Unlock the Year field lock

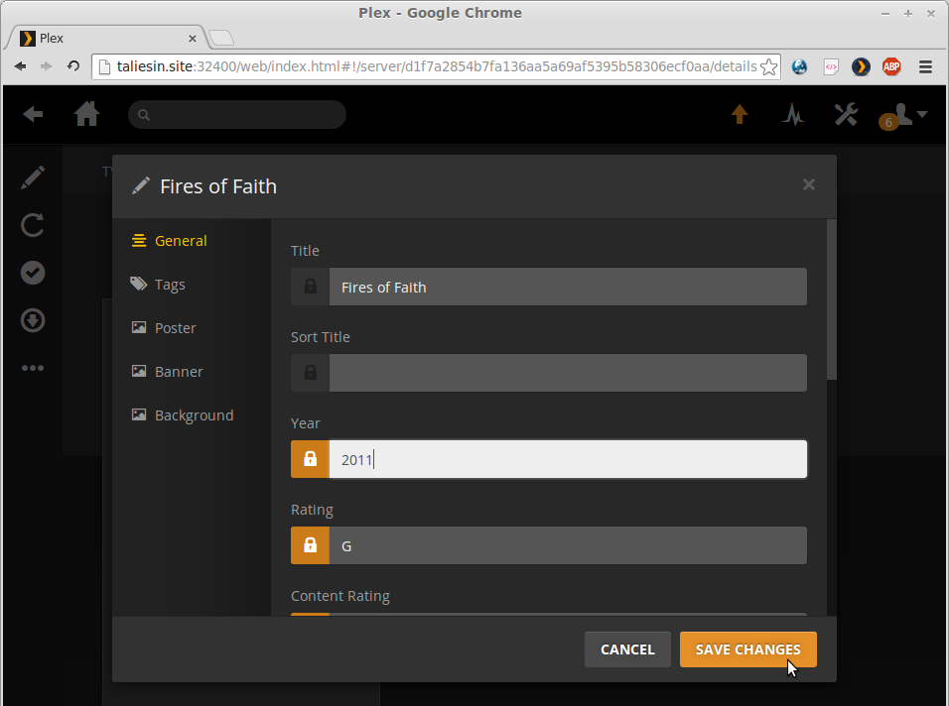(x=310, y=459)
